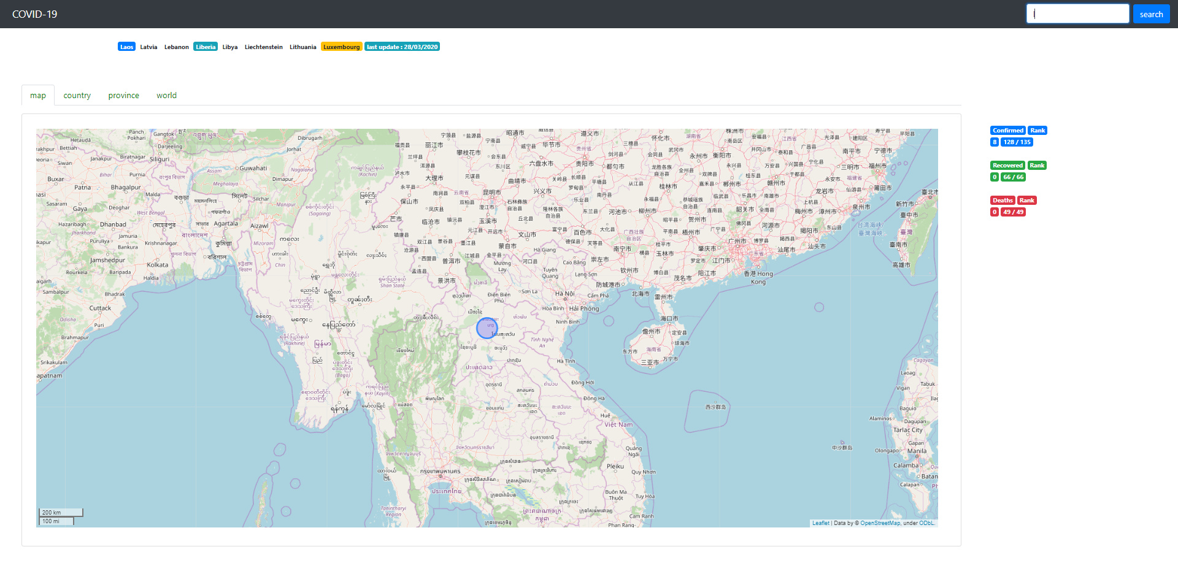Click the 128 / 135 rank badge
This screenshot has height=571, width=1178.
(x=1017, y=142)
